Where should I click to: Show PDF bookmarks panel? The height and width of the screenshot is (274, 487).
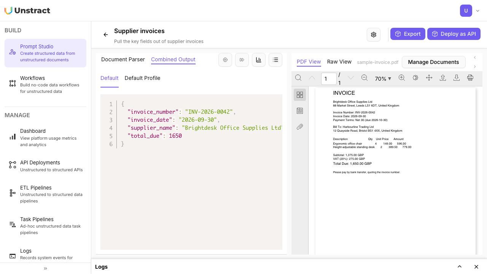pyautogui.click(x=300, y=111)
